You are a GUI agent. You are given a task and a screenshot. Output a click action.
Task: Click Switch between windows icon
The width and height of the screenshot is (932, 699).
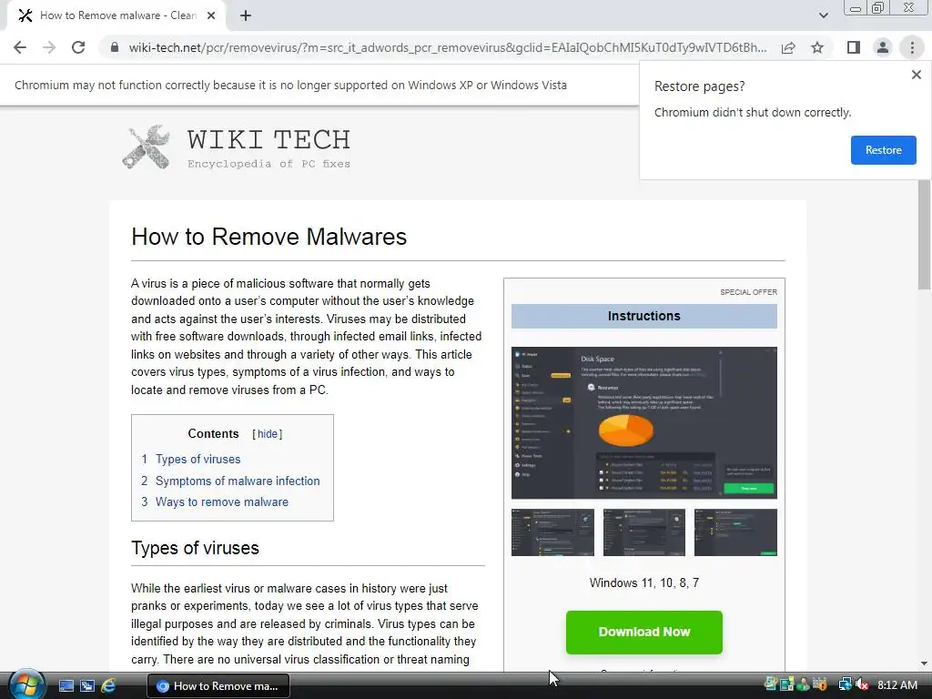pos(87,686)
